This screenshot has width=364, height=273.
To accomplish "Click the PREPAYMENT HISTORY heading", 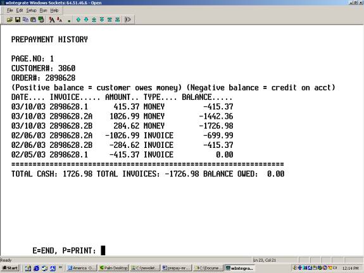I will 49,39.
